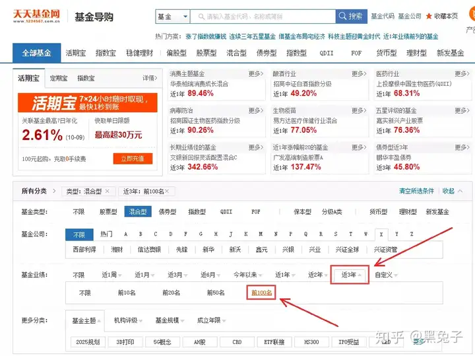
Task: Click 清空所选条件 to clear filters
Action: tap(416, 191)
